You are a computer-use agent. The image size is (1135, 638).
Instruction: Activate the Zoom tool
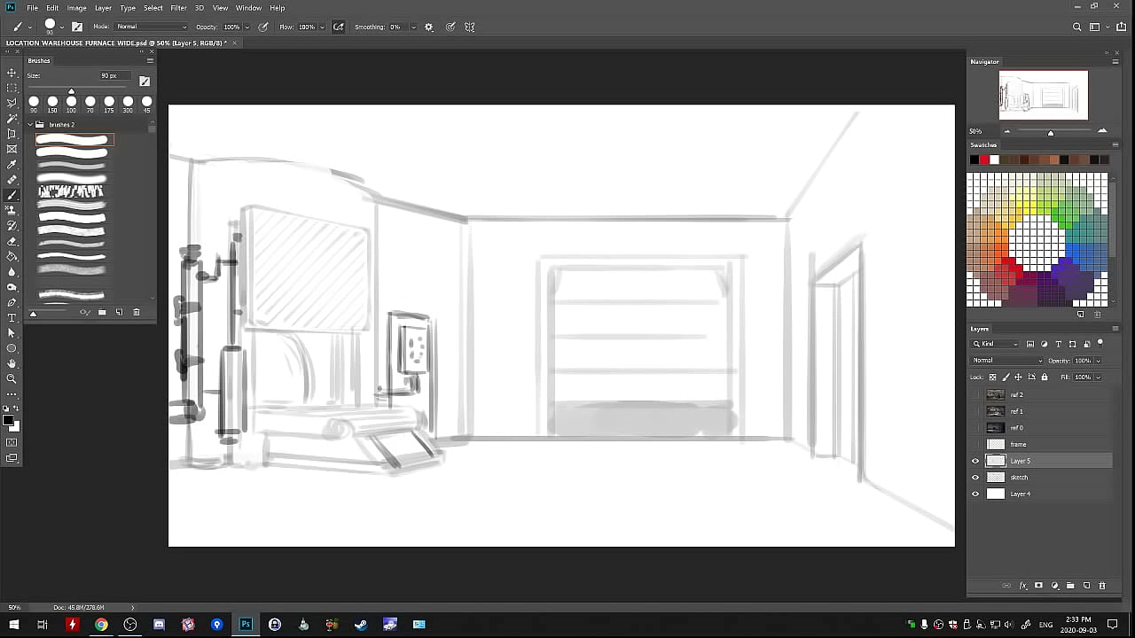pyautogui.click(x=12, y=379)
